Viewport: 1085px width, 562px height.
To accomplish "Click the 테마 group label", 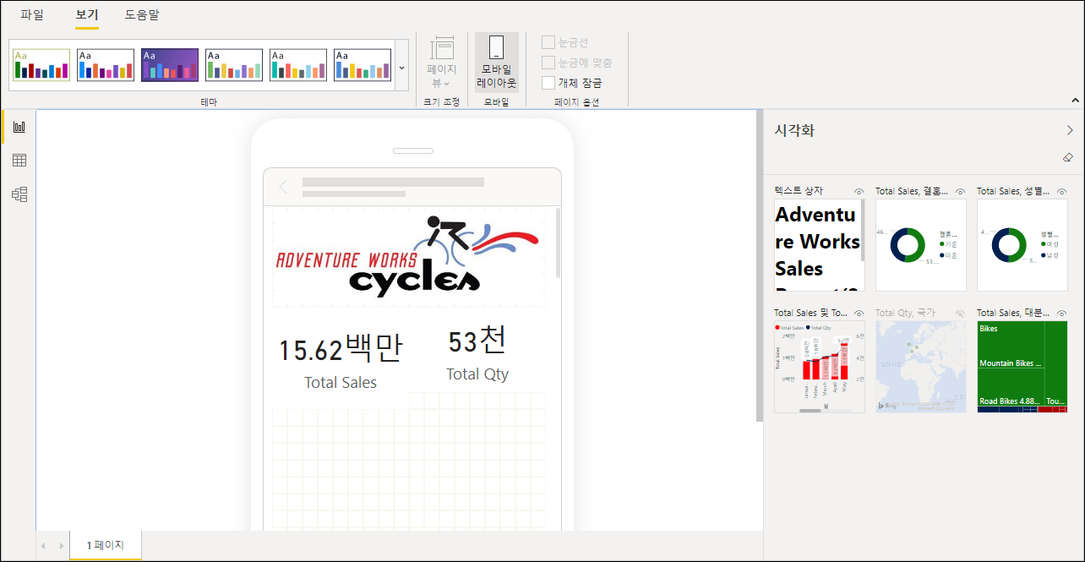I will 209,101.
